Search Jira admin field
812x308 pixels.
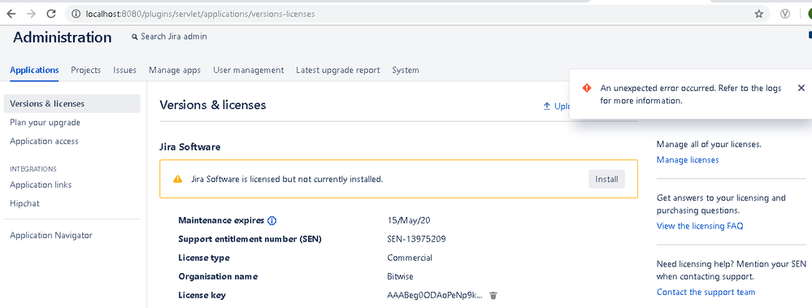point(169,37)
